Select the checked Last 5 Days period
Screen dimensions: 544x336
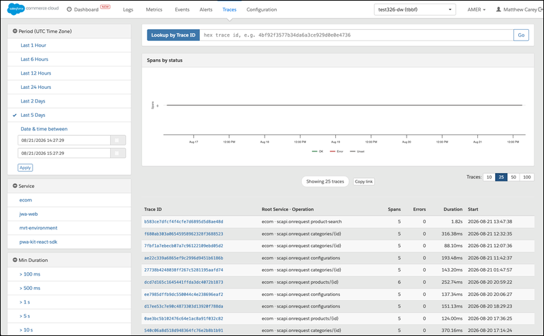coord(33,115)
